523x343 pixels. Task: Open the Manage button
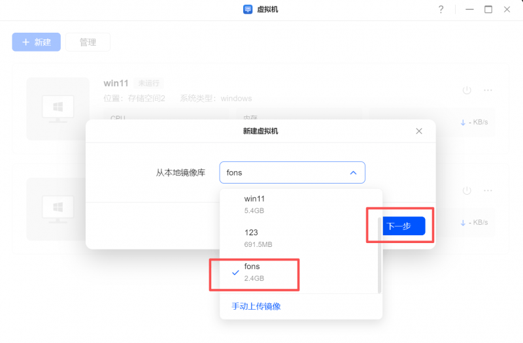pos(88,42)
